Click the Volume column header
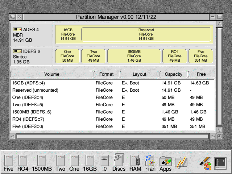This screenshot has width=232, height=174. pos(52,74)
